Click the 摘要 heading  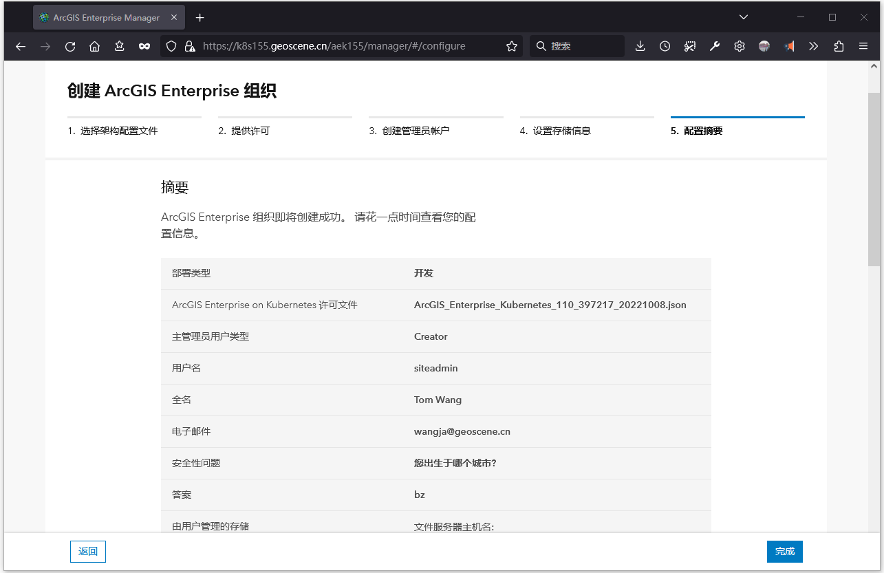[175, 187]
